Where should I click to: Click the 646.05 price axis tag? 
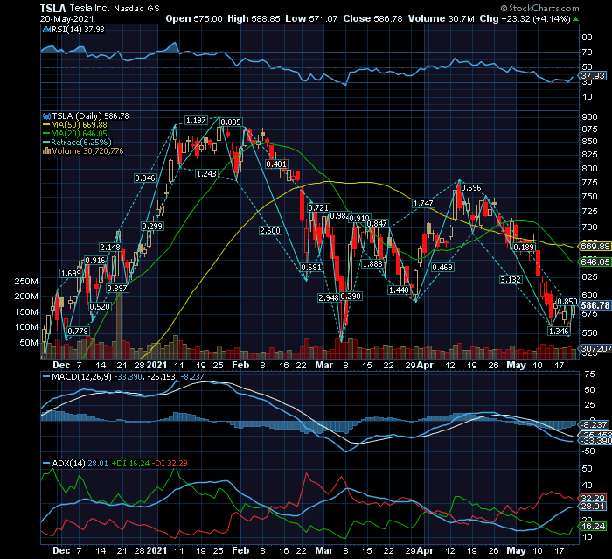click(595, 262)
